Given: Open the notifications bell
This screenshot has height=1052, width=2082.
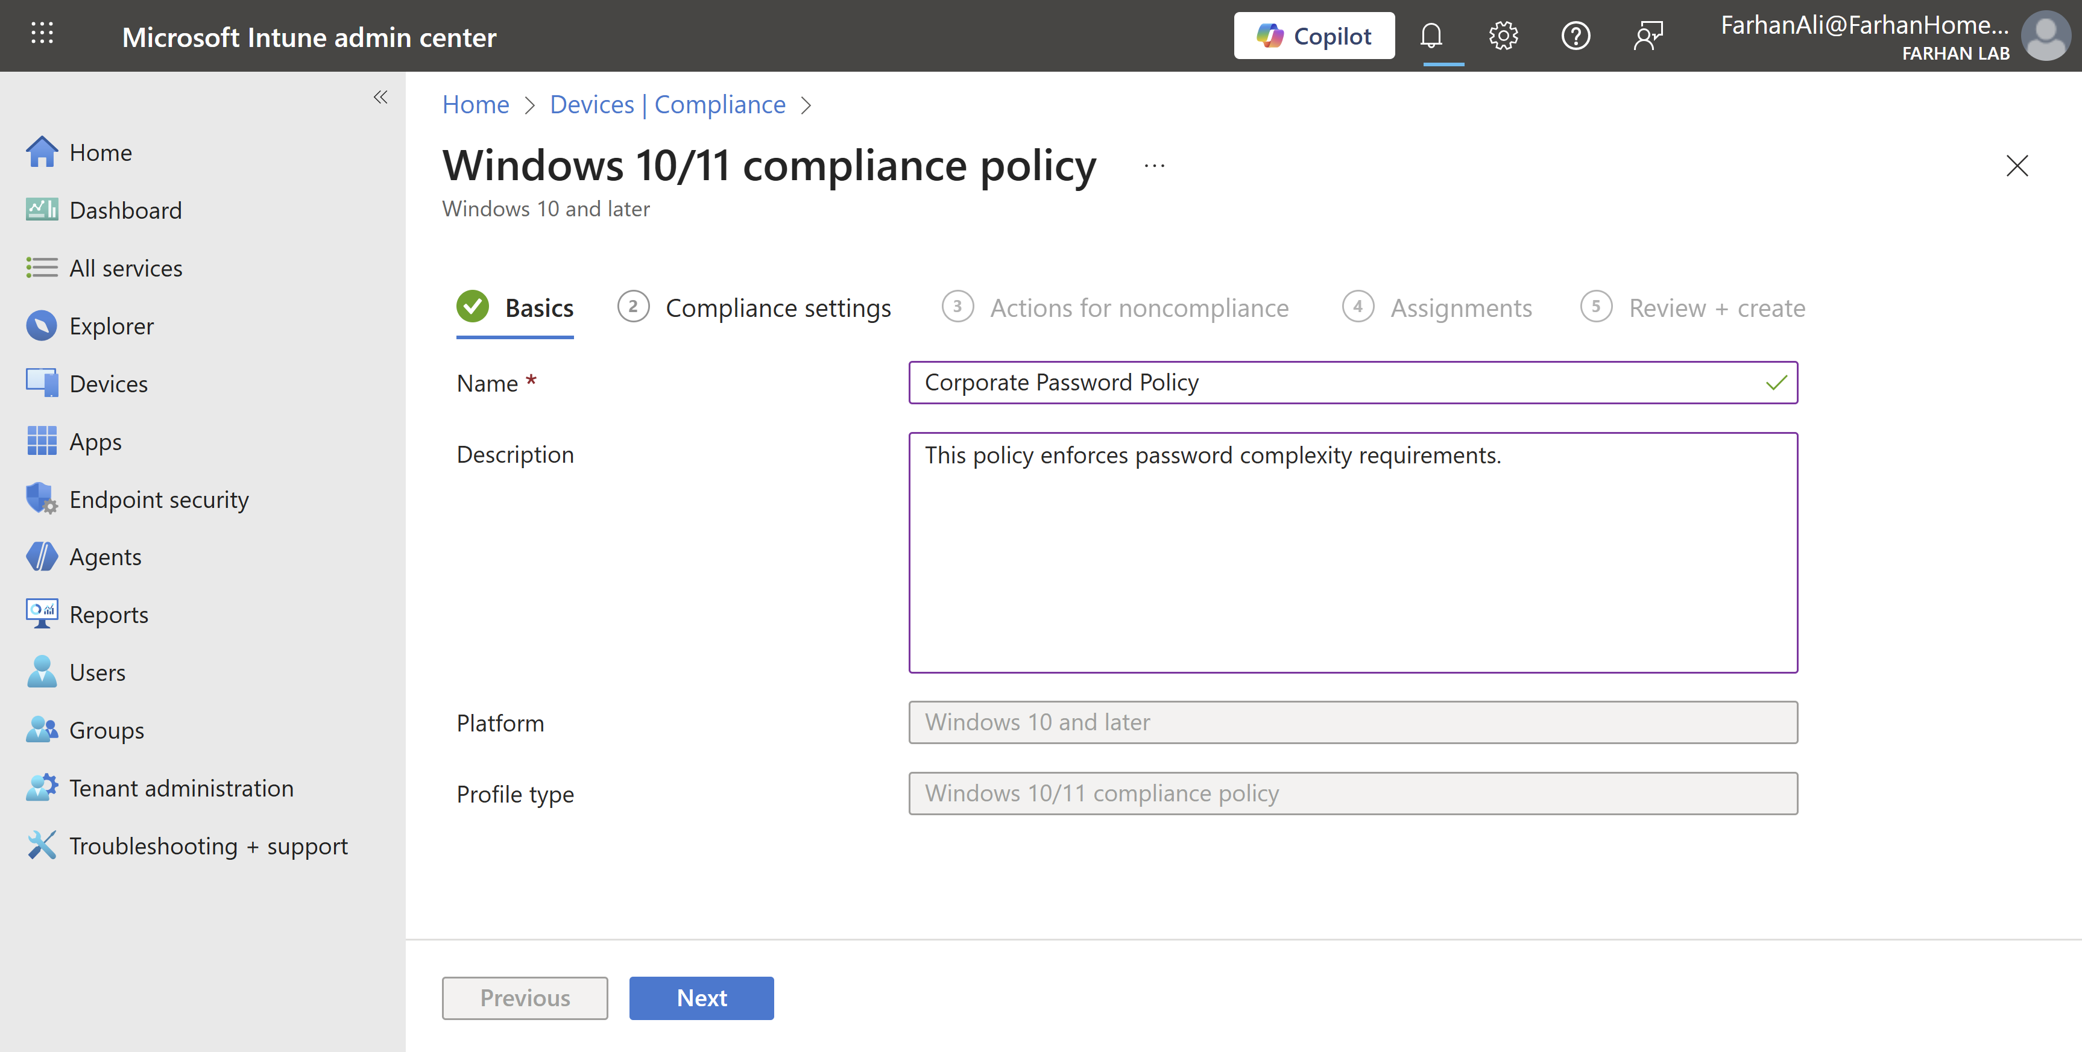Looking at the screenshot, I should pos(1431,36).
